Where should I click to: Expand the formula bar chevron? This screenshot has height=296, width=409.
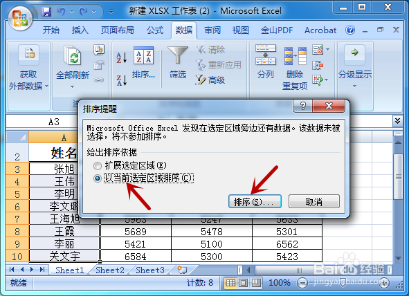397,121
